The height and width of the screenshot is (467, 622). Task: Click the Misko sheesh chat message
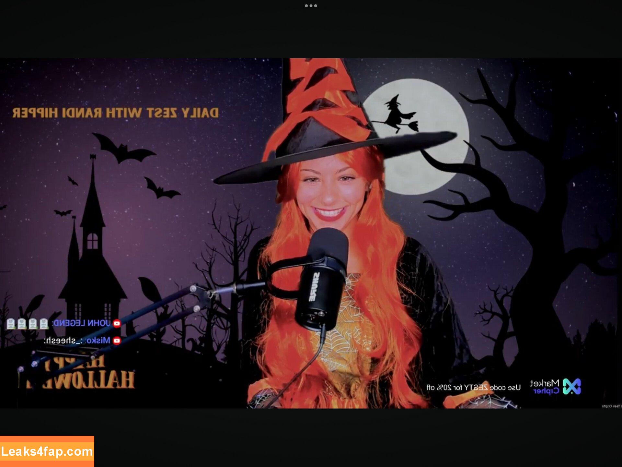[x=77, y=341]
